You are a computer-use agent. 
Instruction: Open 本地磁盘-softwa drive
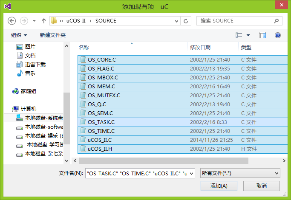(x=39, y=127)
